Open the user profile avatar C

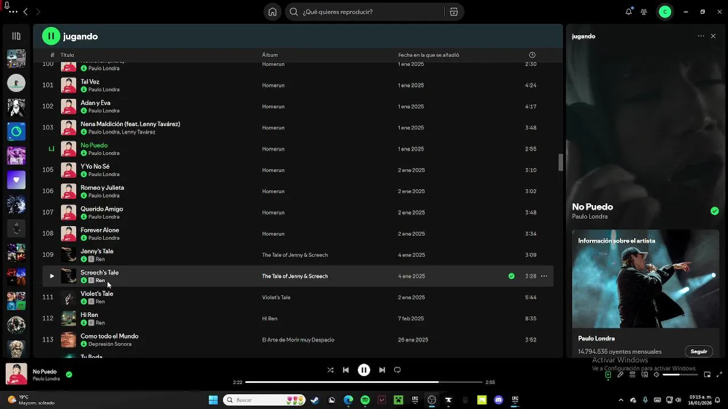665,12
